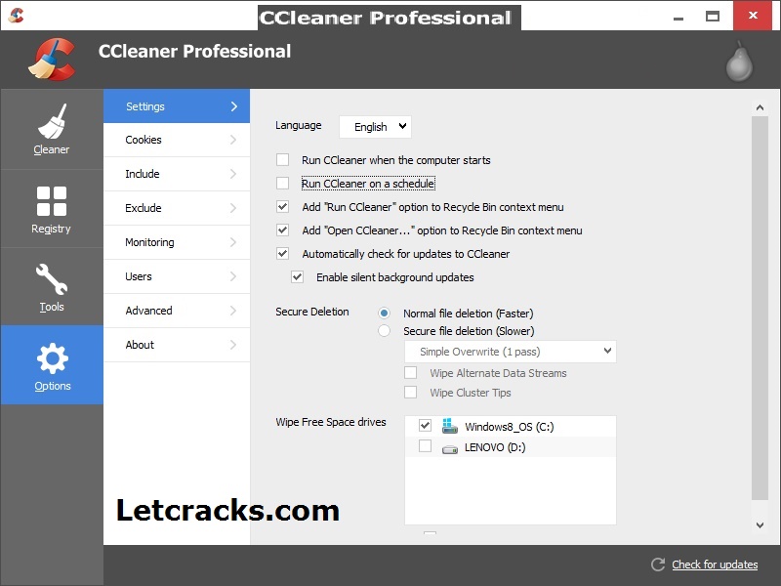Toggle Automatically check for updates to CCleaner

[282, 253]
